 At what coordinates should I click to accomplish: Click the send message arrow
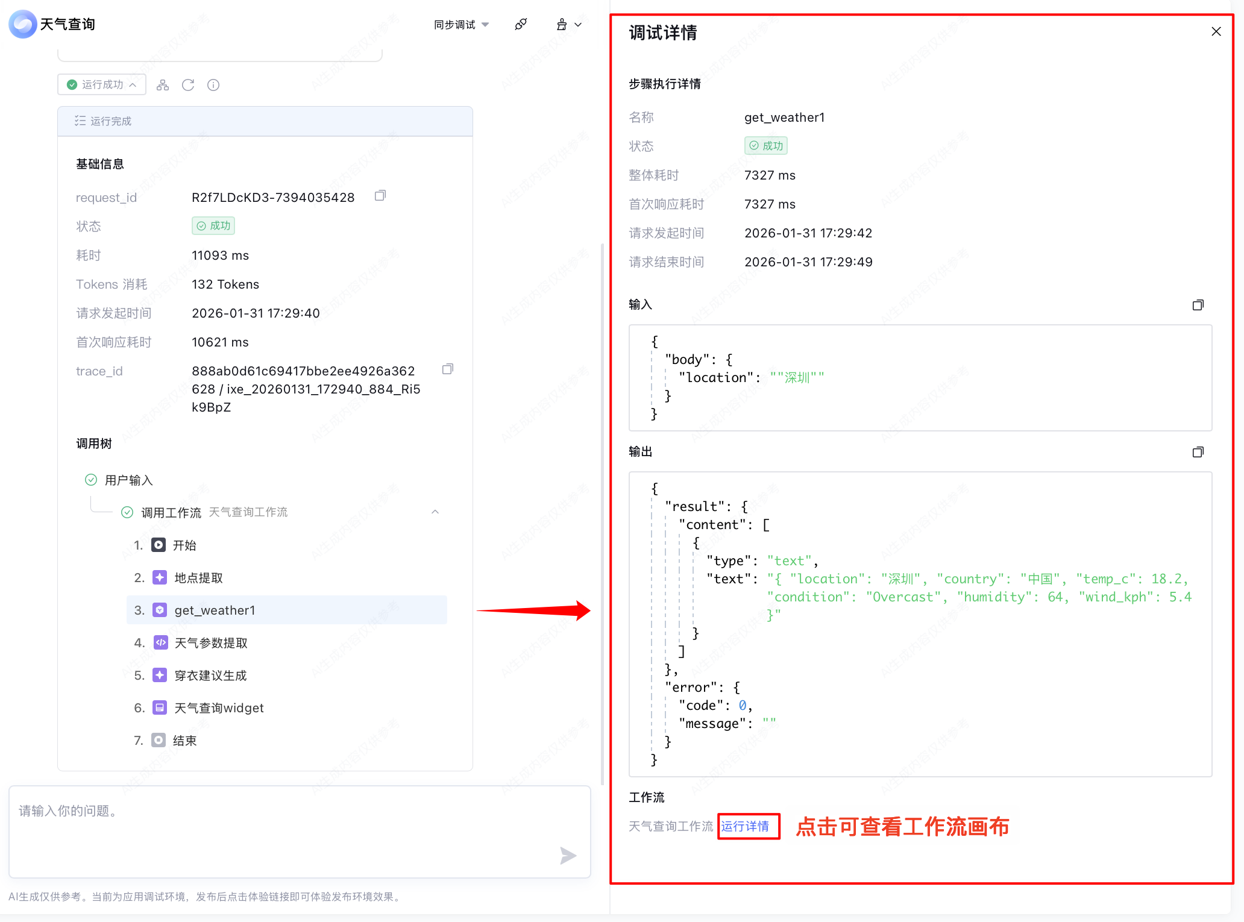tap(567, 855)
